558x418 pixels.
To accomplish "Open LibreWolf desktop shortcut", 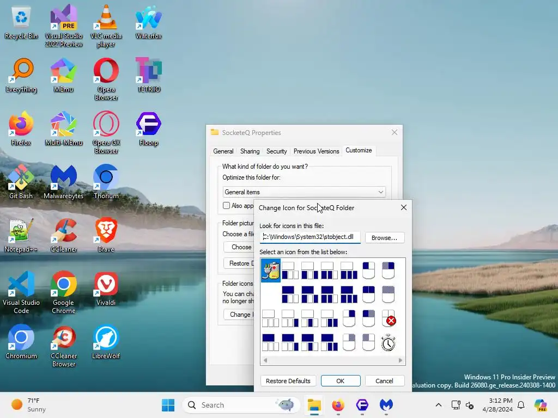I will coord(106,342).
